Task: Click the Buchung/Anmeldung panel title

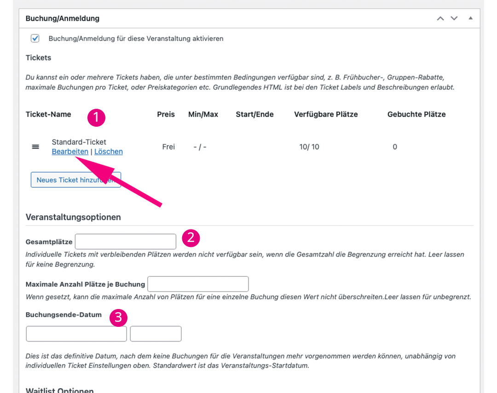Action: click(63, 18)
